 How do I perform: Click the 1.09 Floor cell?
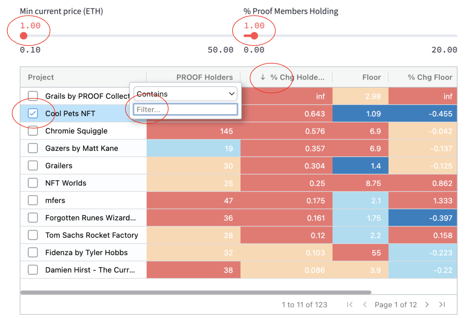pos(360,114)
